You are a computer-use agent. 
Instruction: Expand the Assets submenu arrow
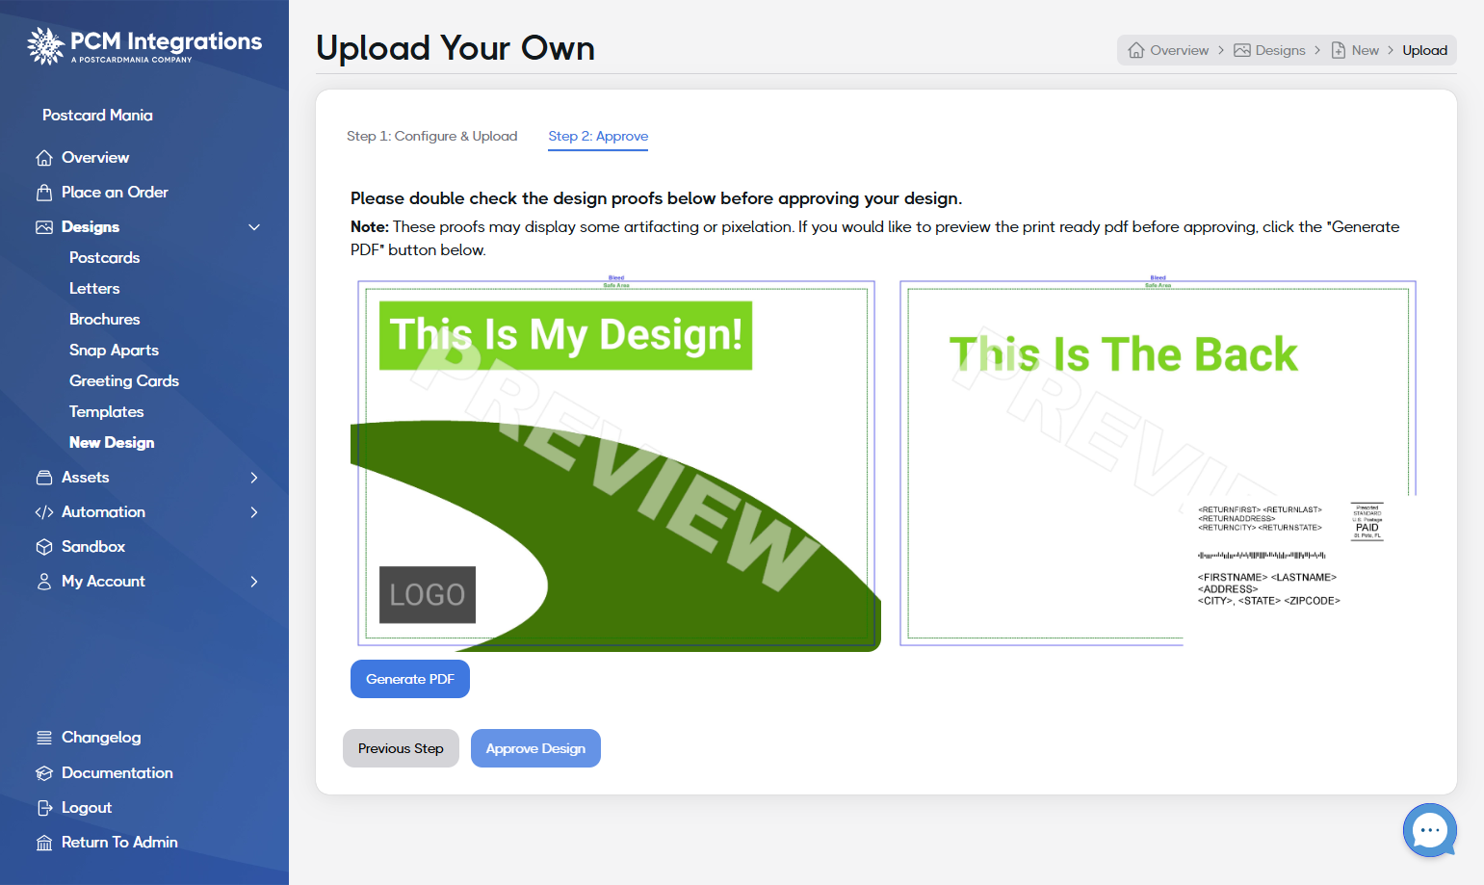(254, 478)
